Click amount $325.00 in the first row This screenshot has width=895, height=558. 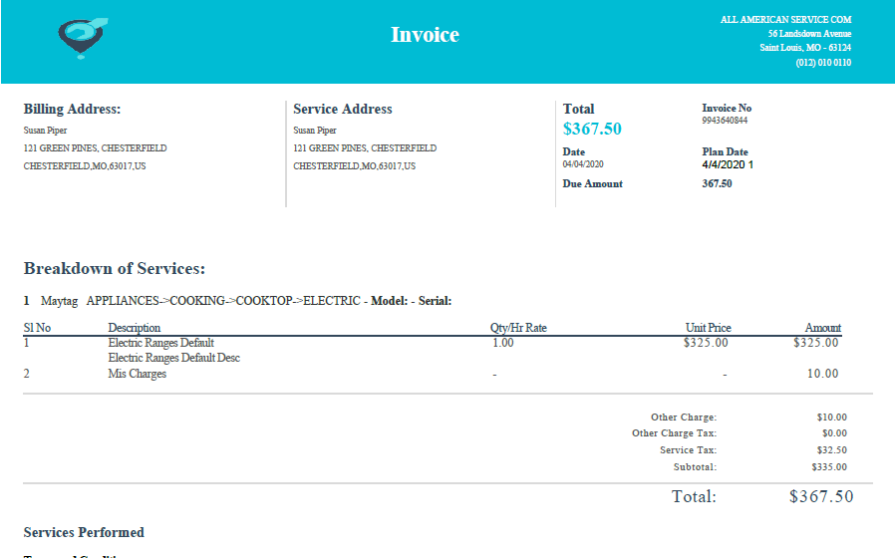click(815, 343)
